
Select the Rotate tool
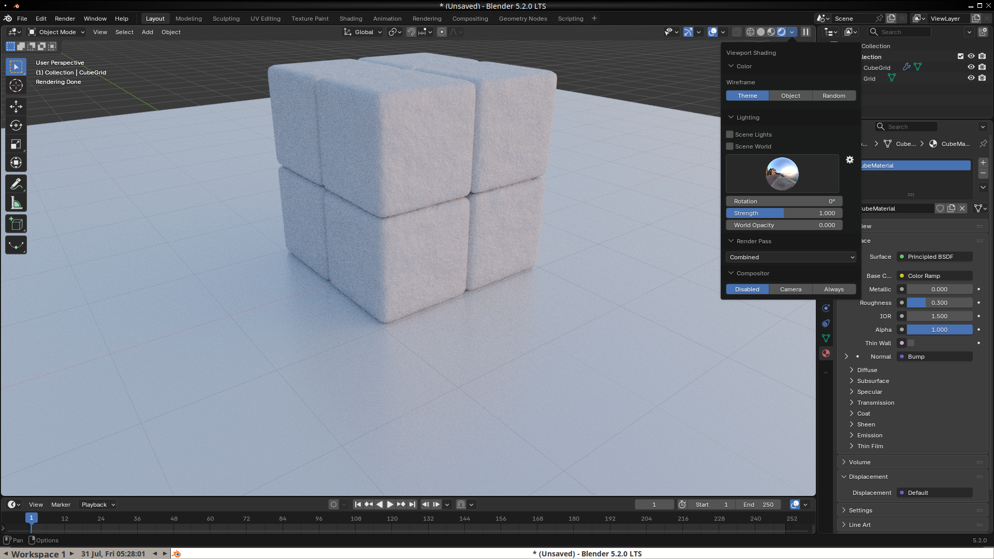point(16,125)
